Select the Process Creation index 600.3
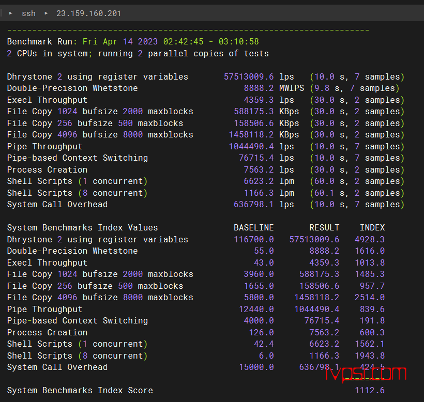This screenshot has width=424, height=402. (372, 332)
